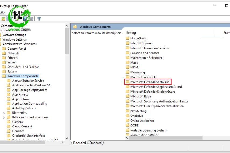Select Maintenance Scheduler folder

[x=144, y=58]
